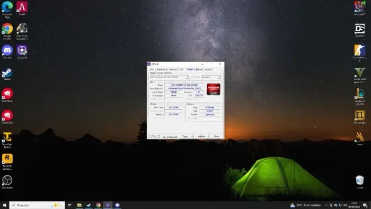The width and height of the screenshot is (371, 209).
Task: Open Grand Theft Auto V shortcut
Action: (x=360, y=75)
